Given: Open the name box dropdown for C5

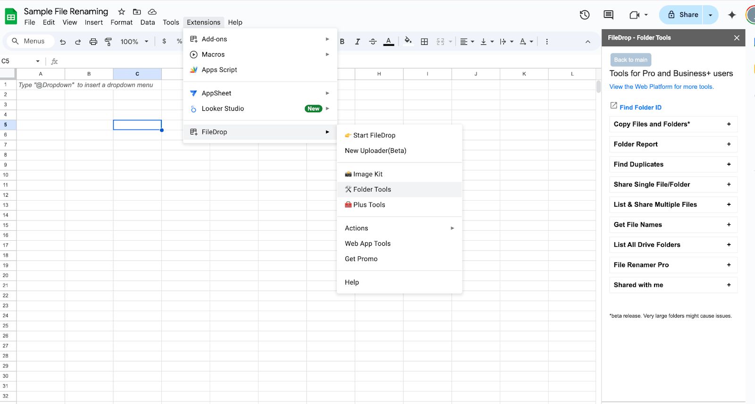Looking at the screenshot, I should coord(38,61).
